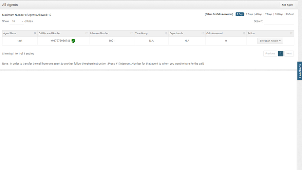Select the 10 Days calls filter
The height and width of the screenshot is (170, 302).
279,14
